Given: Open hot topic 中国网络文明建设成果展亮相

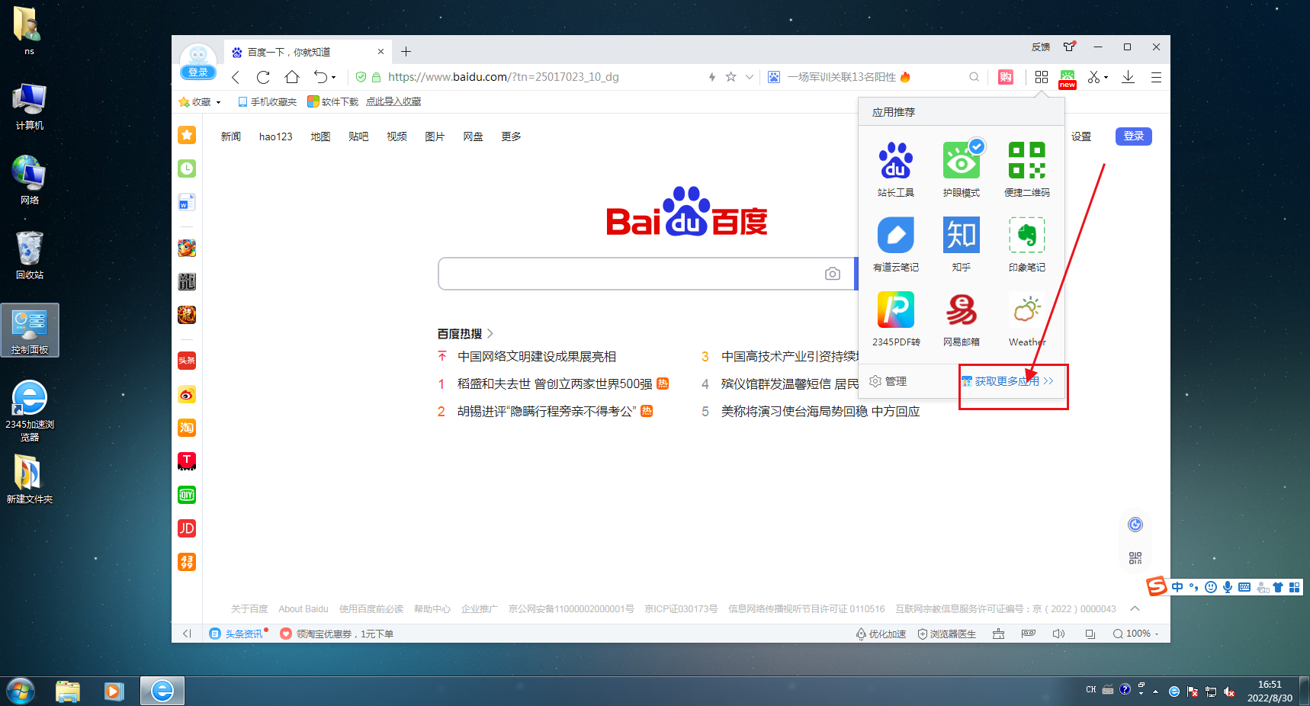Looking at the screenshot, I should click(x=537, y=357).
